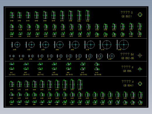Image resolution: width=152 pixels, height=114 pixels.
Task: Pick the D=60 ring block in GB 893.1
Action: pyautogui.click(x=37, y=15)
